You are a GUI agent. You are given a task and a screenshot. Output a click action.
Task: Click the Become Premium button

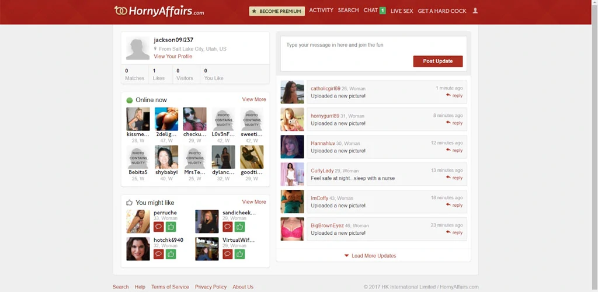point(277,11)
